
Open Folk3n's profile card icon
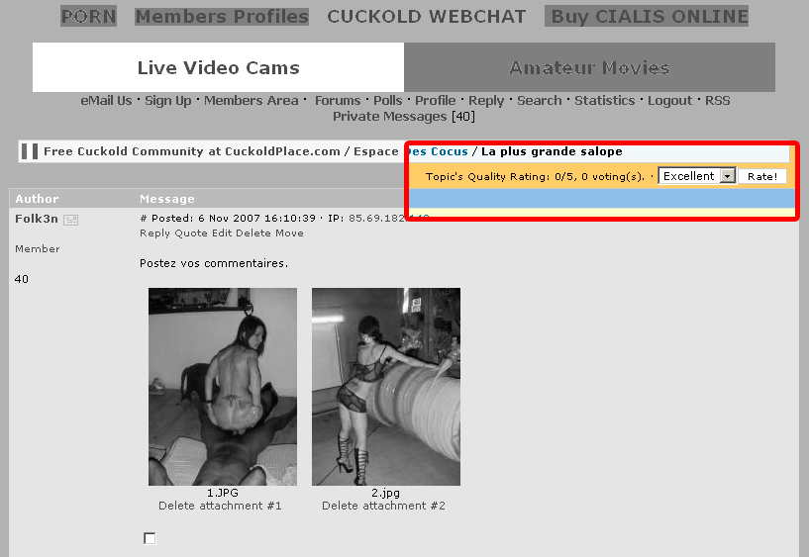[x=70, y=220]
